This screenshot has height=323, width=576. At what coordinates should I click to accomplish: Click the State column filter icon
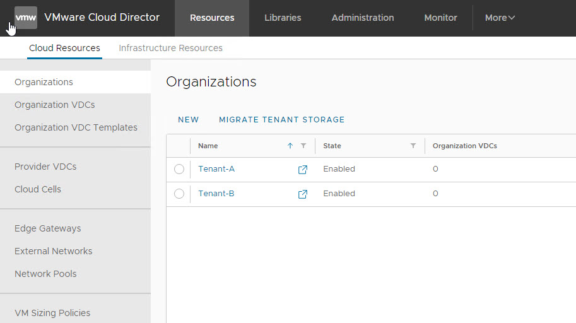413,146
